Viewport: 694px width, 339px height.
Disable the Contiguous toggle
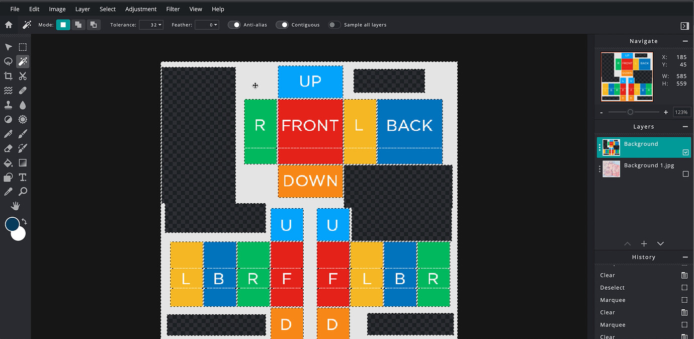(282, 25)
